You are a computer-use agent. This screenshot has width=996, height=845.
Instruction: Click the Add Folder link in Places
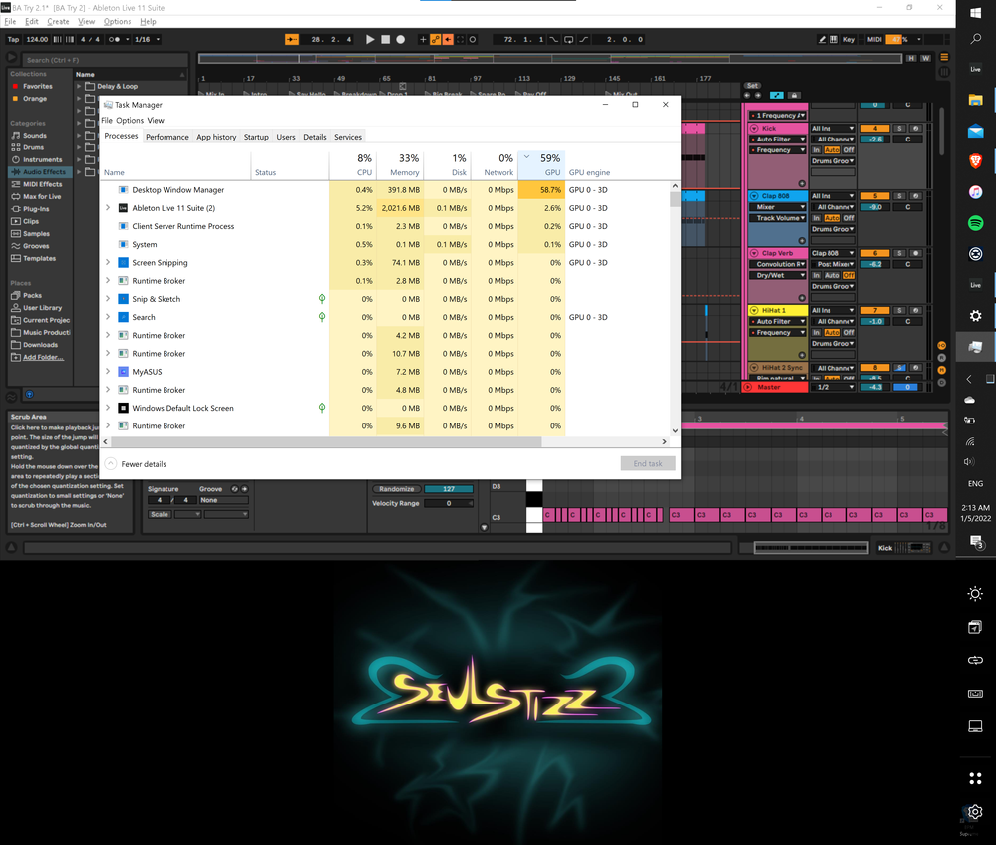point(43,357)
